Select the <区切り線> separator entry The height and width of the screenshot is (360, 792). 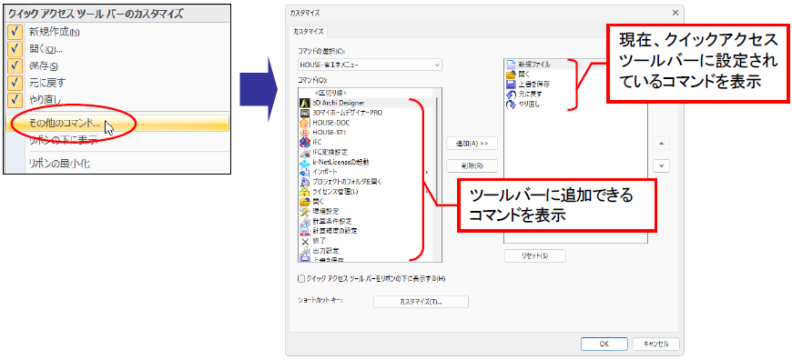coord(330,94)
